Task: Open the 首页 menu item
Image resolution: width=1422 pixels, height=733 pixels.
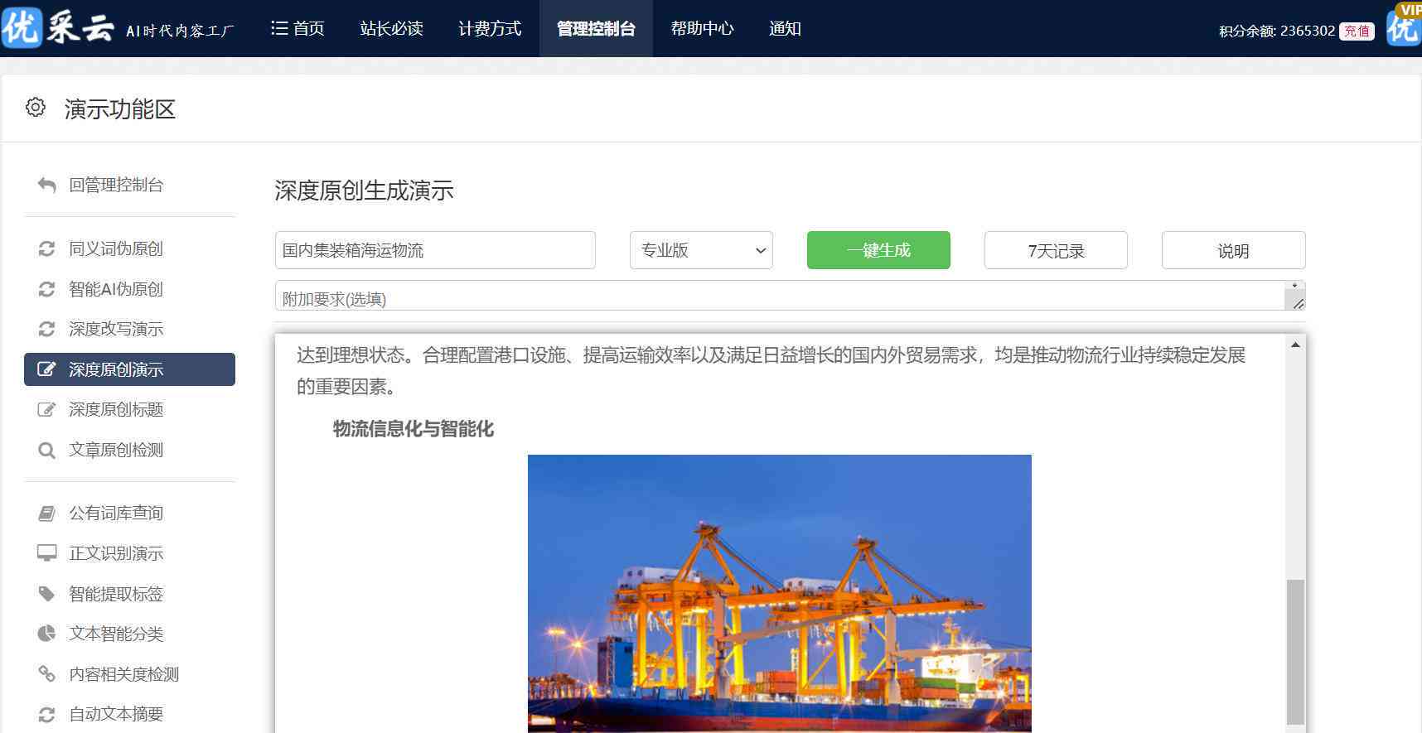Action: [297, 29]
